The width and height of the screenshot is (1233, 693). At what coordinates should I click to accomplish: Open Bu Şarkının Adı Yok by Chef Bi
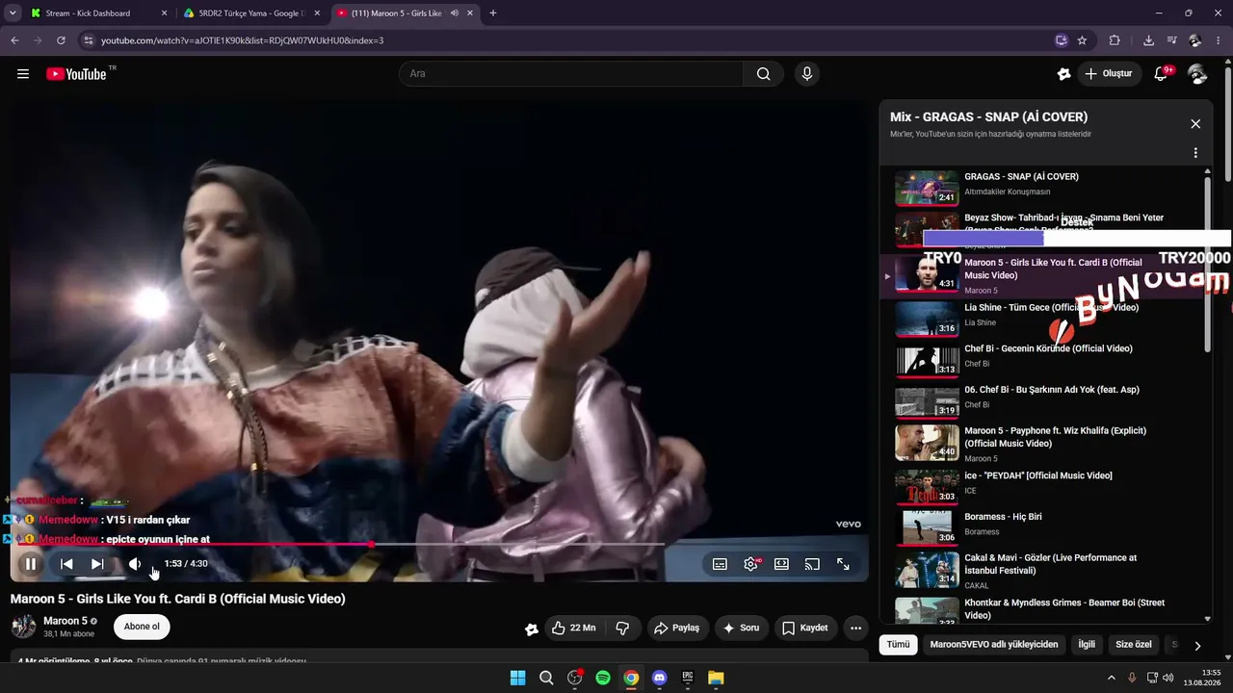[x=1045, y=401]
